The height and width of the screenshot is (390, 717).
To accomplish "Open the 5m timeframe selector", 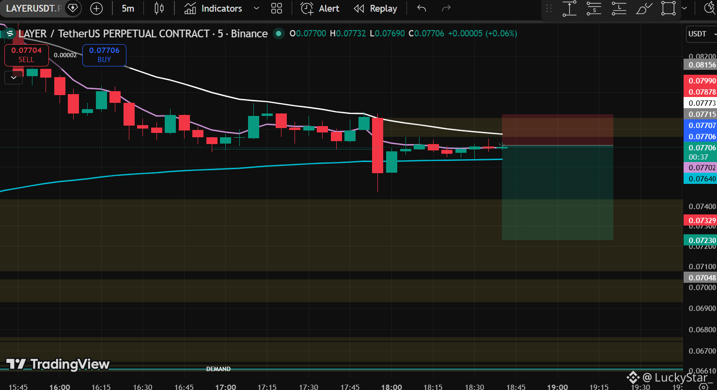I will click(x=128, y=8).
